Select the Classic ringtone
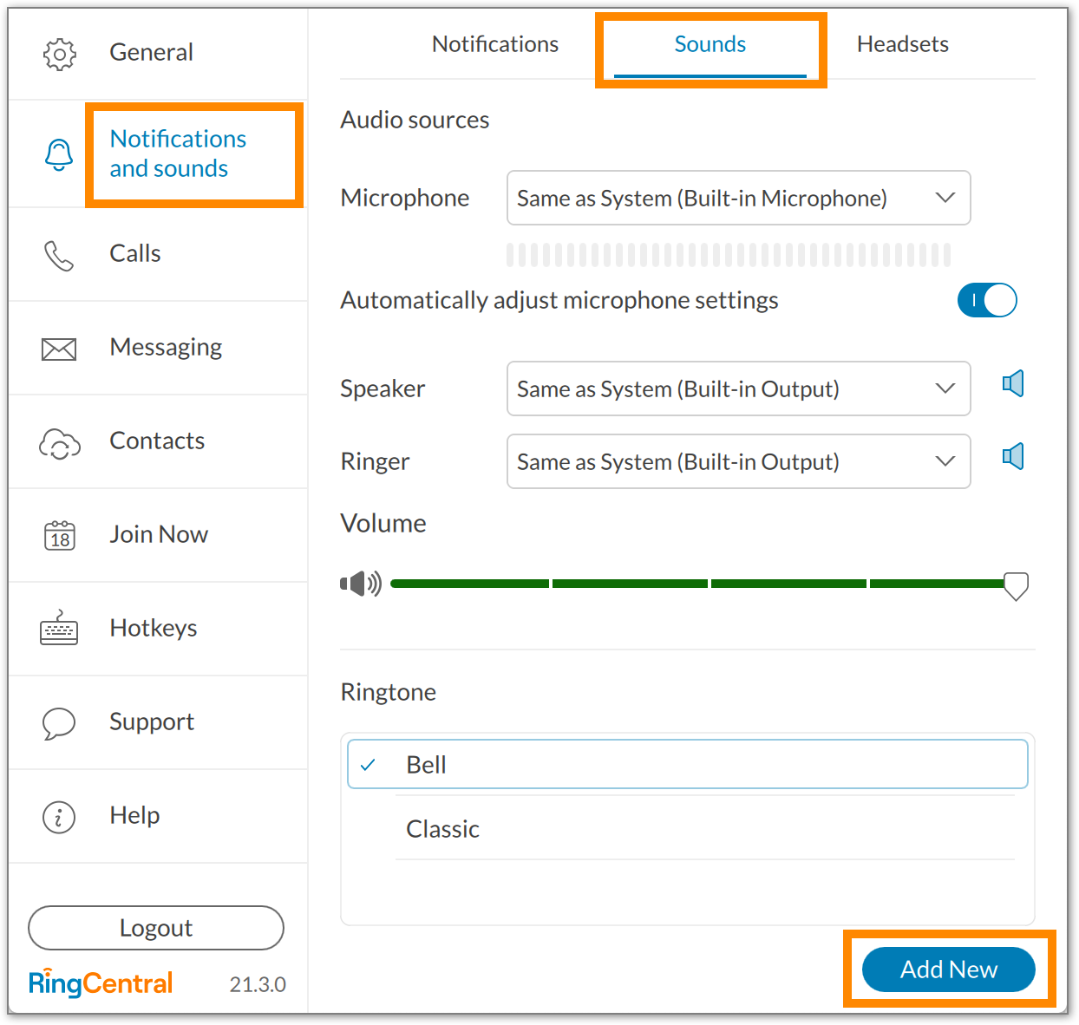 point(443,829)
